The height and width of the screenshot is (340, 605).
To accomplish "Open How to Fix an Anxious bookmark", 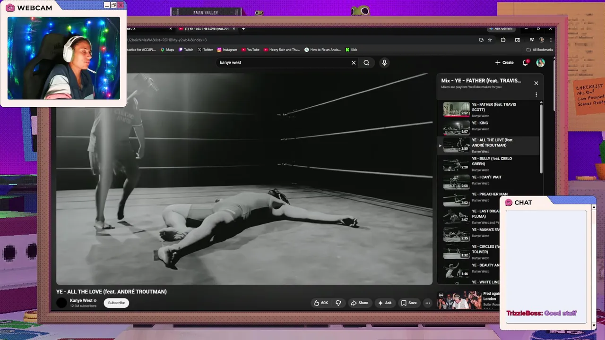I will (322, 50).
